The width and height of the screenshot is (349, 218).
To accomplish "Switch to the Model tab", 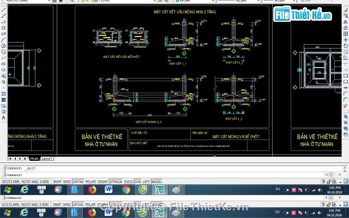I will 34,159.
